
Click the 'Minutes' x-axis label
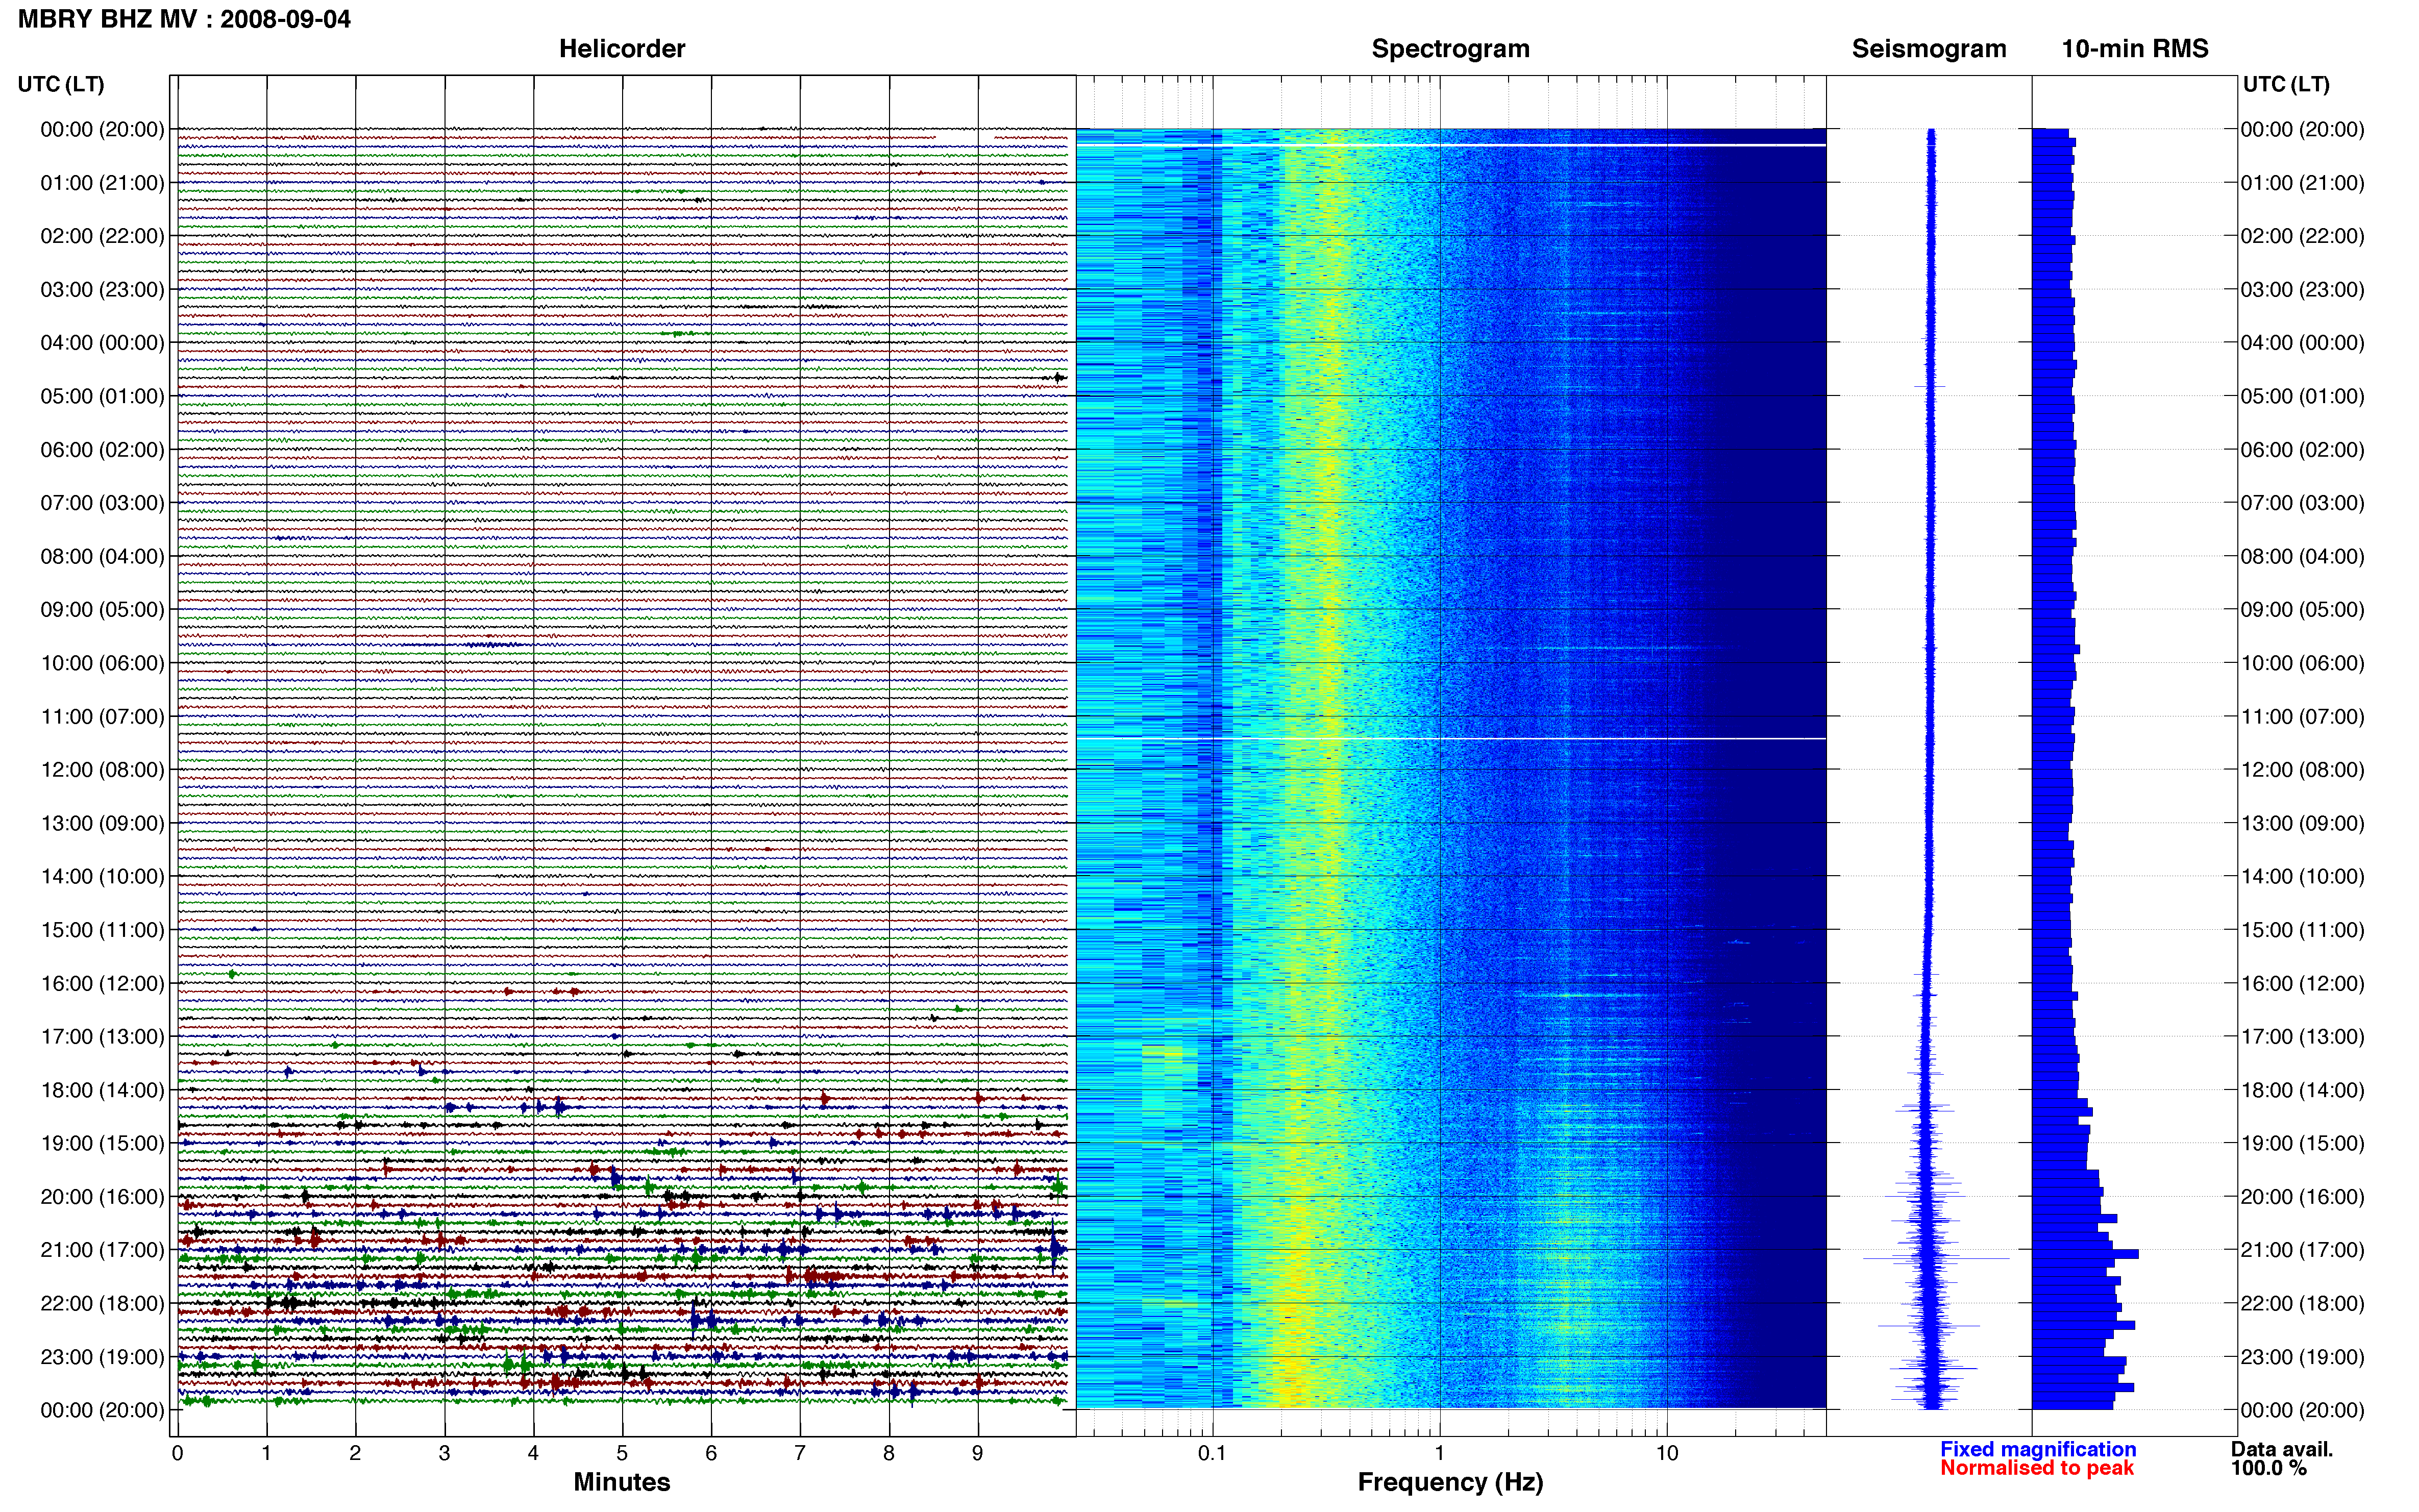pos(622,1482)
